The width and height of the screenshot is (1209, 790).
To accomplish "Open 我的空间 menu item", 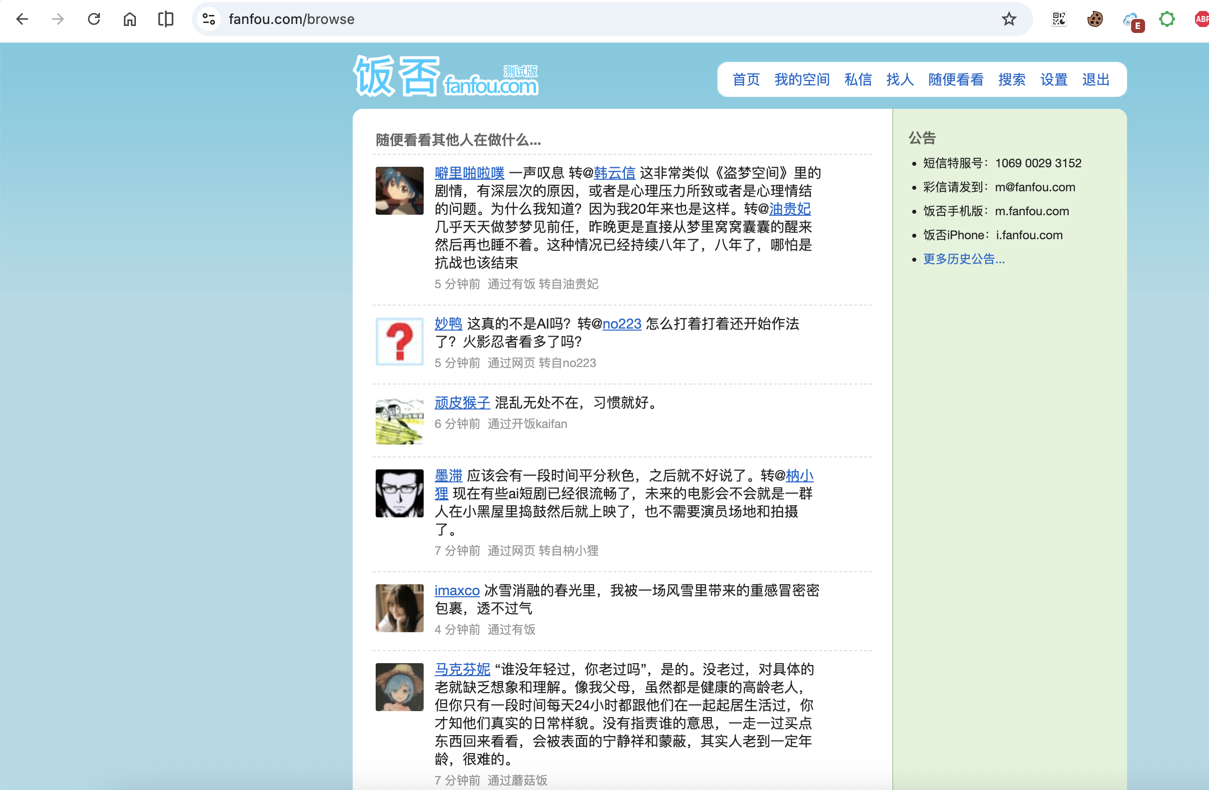I will (x=802, y=80).
